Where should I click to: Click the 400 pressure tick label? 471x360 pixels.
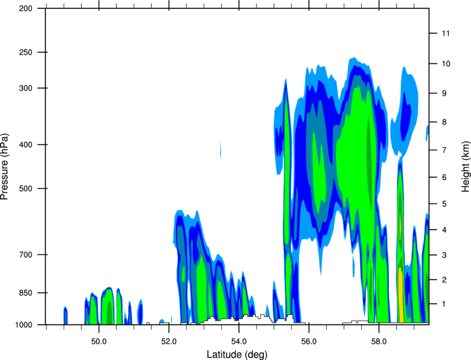(25, 145)
